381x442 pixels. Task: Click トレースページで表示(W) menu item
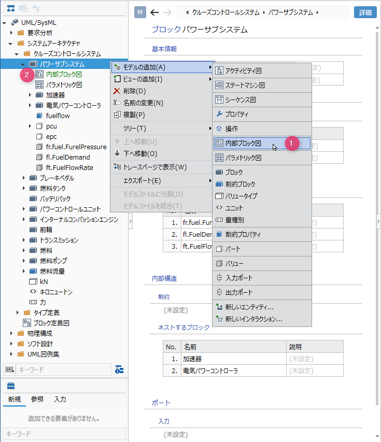[162, 167]
